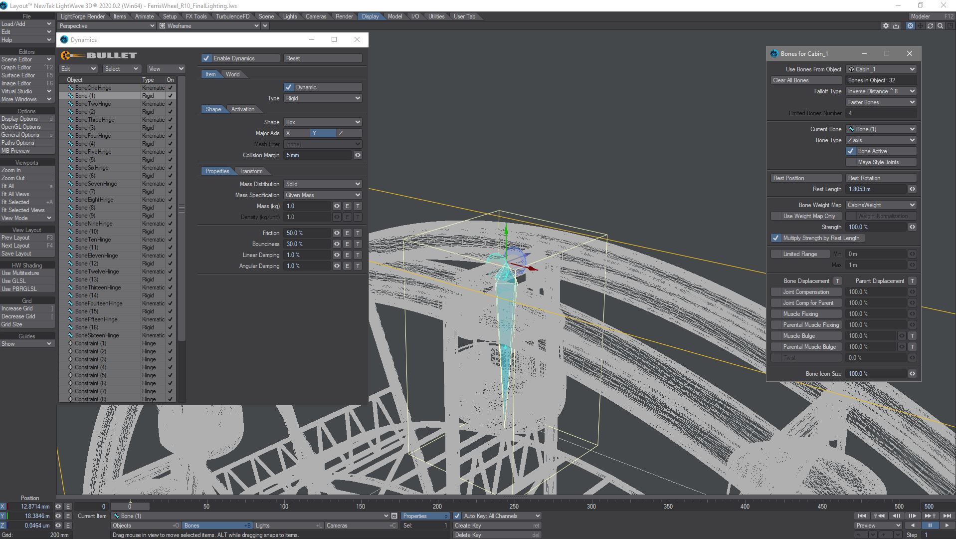Image resolution: width=956 pixels, height=539 pixels.
Task: Expand the Falloff Type dropdown
Action: pyautogui.click(x=881, y=91)
